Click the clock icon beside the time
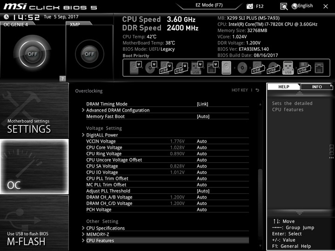335x251 pixels. coord(7,17)
